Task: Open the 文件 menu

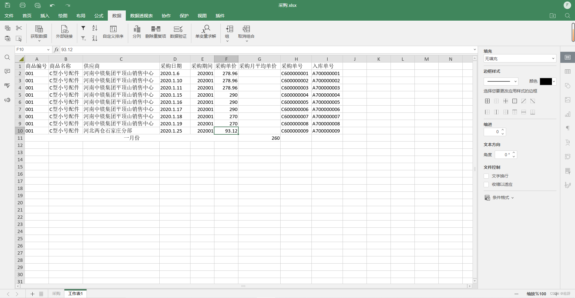Action: tap(9, 16)
